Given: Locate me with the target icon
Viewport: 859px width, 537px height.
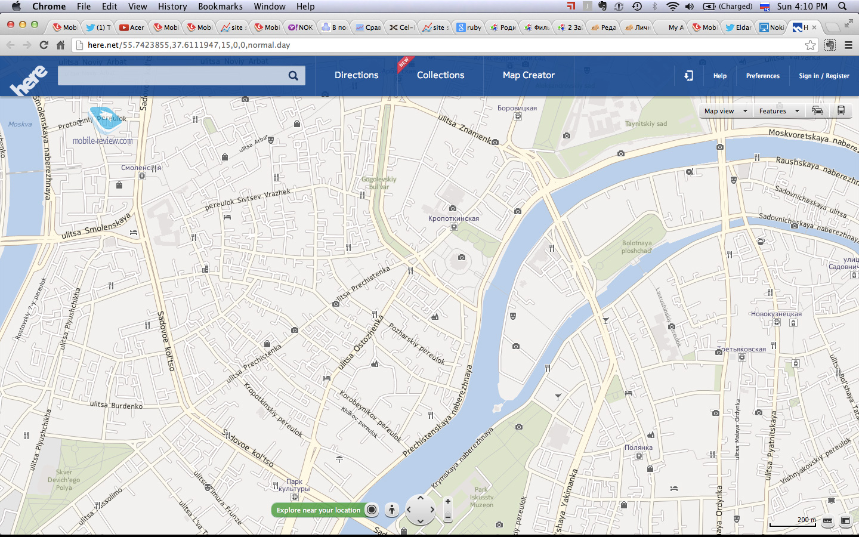Looking at the screenshot, I should tap(372, 510).
